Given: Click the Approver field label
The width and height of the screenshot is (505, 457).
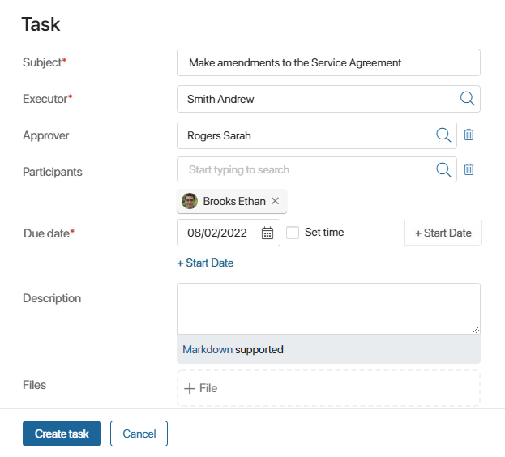Looking at the screenshot, I should (45, 135).
